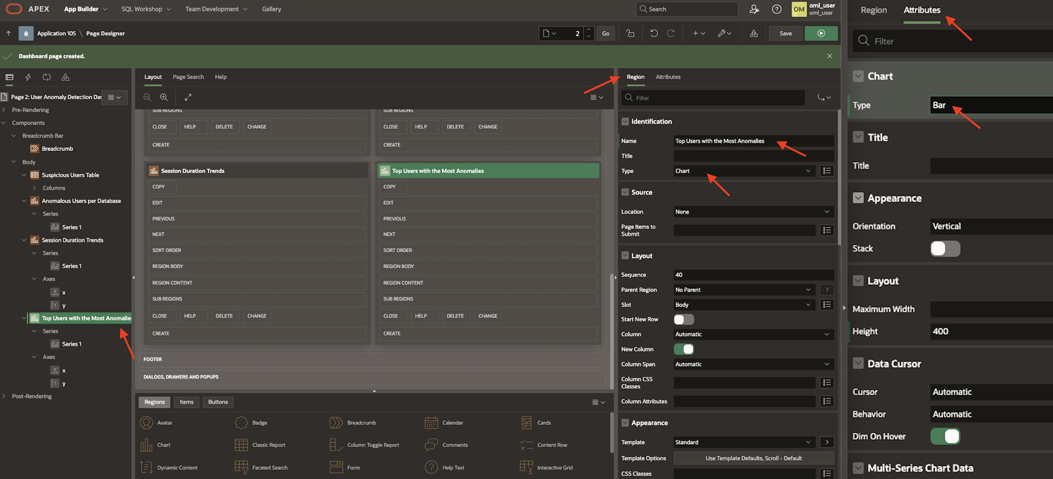The width and height of the screenshot is (1053, 479).
Task: Switch to Dynamic Actions lightning tab icon
Action: click(x=28, y=77)
